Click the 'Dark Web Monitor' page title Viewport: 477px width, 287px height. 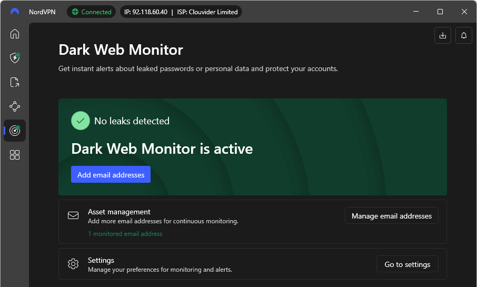[x=121, y=50]
